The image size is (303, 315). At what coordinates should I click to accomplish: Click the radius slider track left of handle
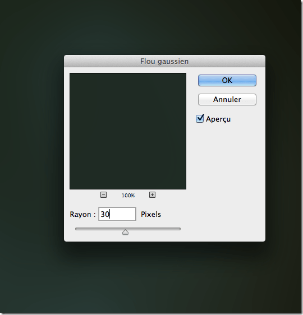(99, 229)
